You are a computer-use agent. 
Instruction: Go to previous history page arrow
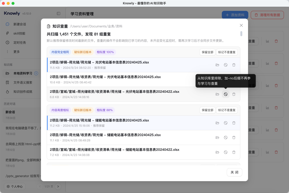(40, 187)
